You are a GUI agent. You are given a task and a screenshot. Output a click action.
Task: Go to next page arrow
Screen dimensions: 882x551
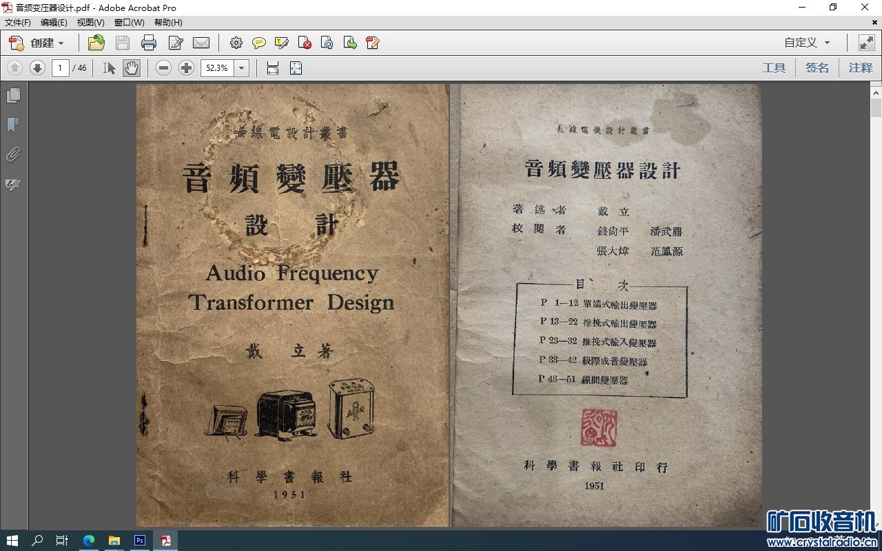[x=38, y=67]
